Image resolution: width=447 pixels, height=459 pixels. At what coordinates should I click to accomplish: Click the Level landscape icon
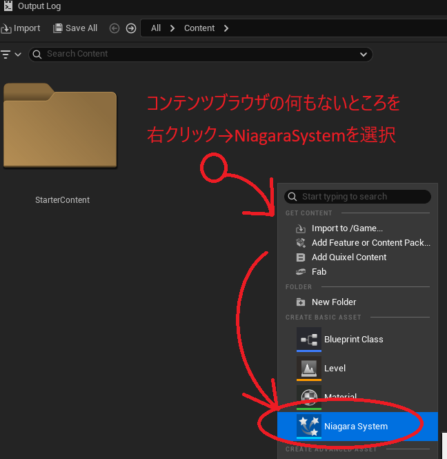308,369
